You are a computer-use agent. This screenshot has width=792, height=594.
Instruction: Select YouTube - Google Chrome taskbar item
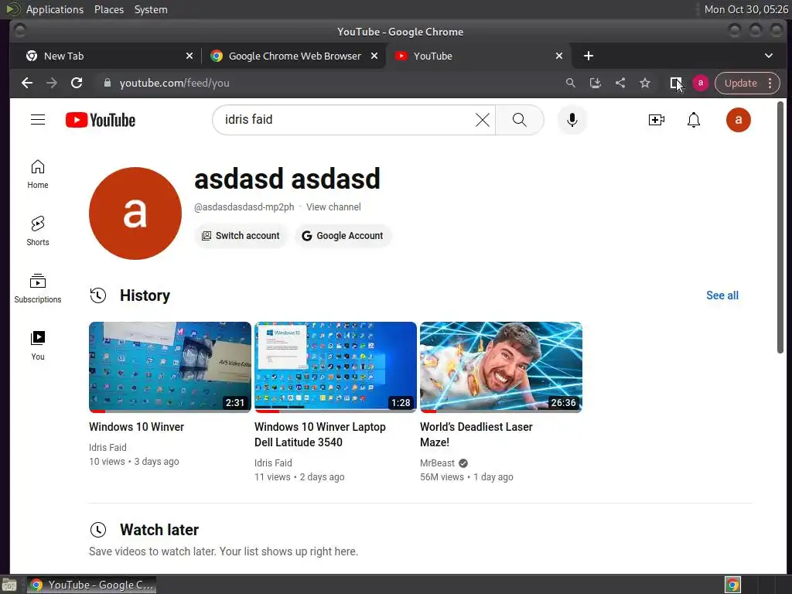click(91, 585)
